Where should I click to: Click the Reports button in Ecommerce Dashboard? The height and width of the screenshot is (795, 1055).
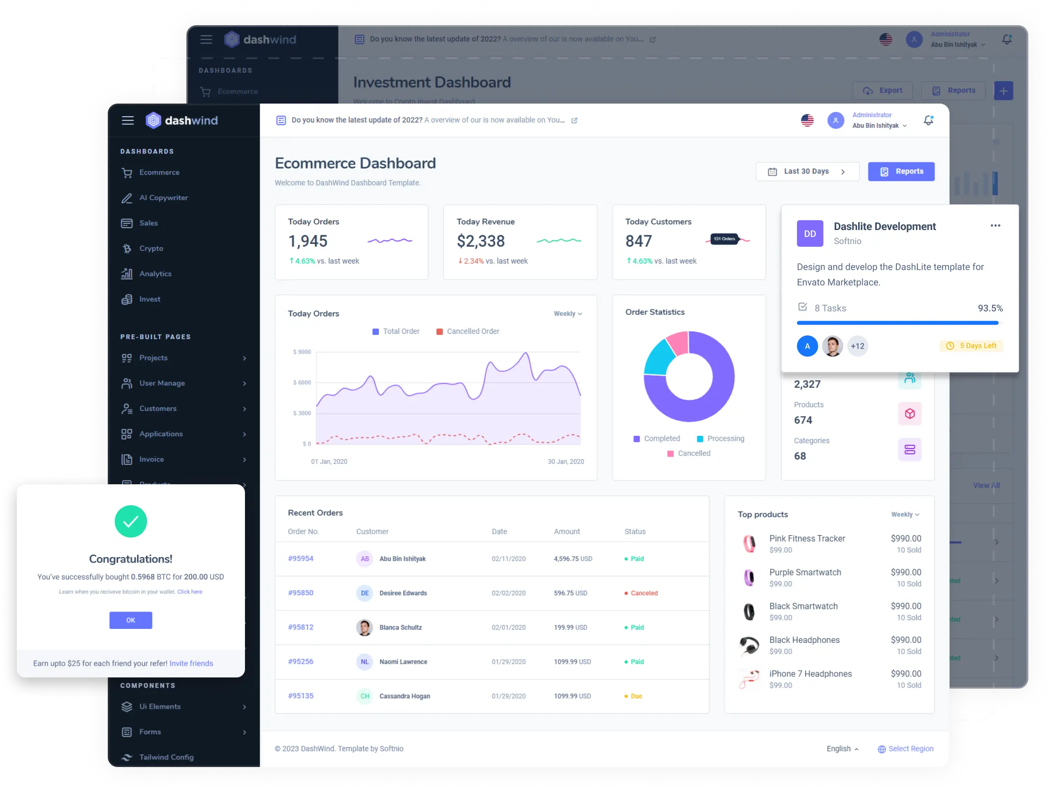tap(901, 172)
